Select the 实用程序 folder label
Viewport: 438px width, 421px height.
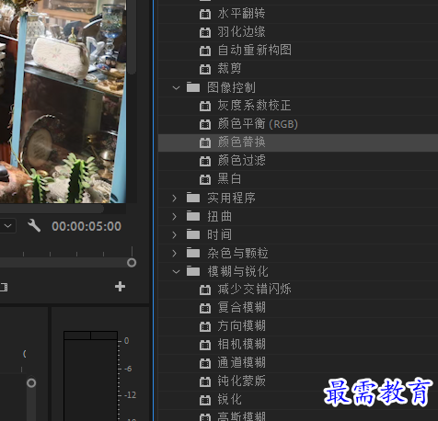tap(231, 198)
